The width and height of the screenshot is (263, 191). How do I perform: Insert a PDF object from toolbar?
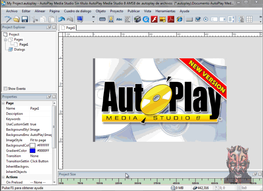coord(171,19)
